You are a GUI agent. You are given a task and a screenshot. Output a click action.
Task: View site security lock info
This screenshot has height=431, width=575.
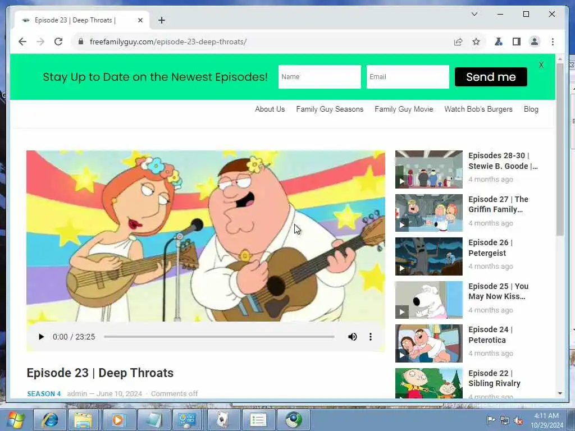[81, 42]
